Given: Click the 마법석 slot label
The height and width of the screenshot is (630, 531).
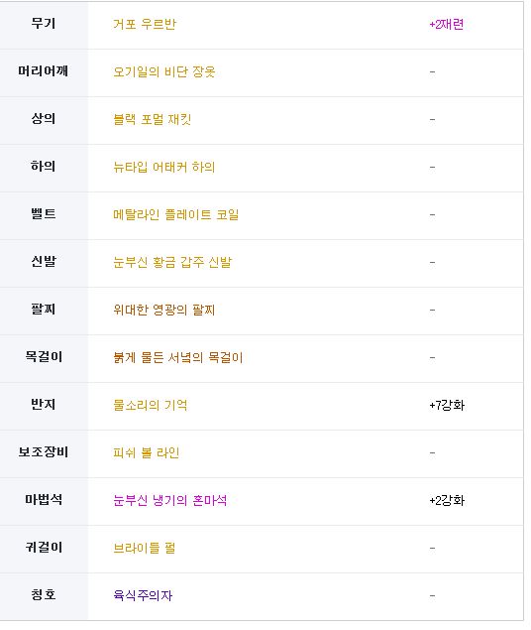Looking at the screenshot, I should (44, 500).
